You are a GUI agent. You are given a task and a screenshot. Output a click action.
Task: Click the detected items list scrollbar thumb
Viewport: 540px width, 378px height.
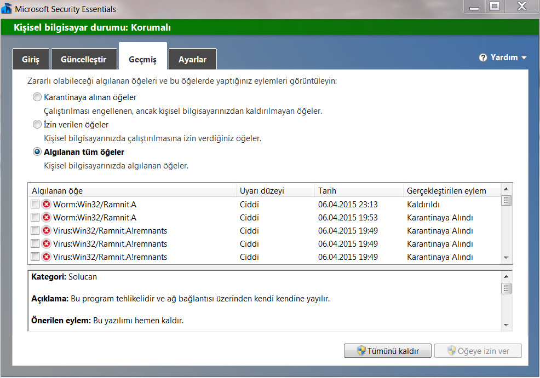506,200
